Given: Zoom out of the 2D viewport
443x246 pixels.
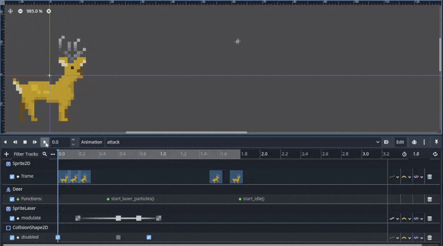Looking at the screenshot, I should 20,11.
